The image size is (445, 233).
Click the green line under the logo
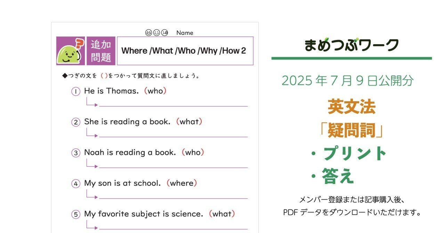(351, 58)
